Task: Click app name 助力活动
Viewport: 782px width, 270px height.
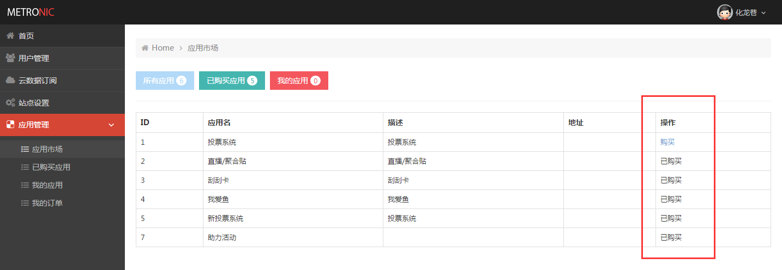Action: click(x=222, y=237)
